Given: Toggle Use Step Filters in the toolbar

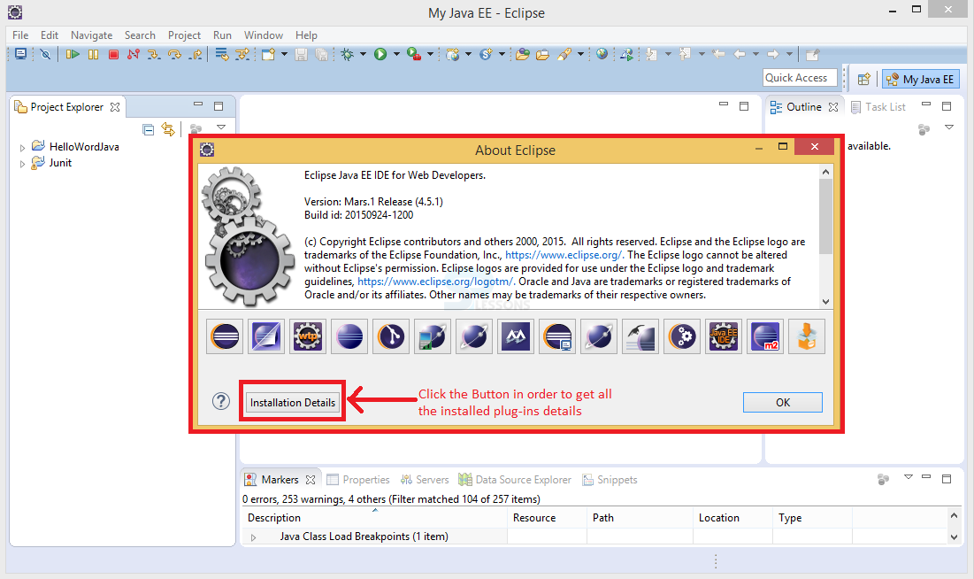Looking at the screenshot, I should tap(242, 54).
